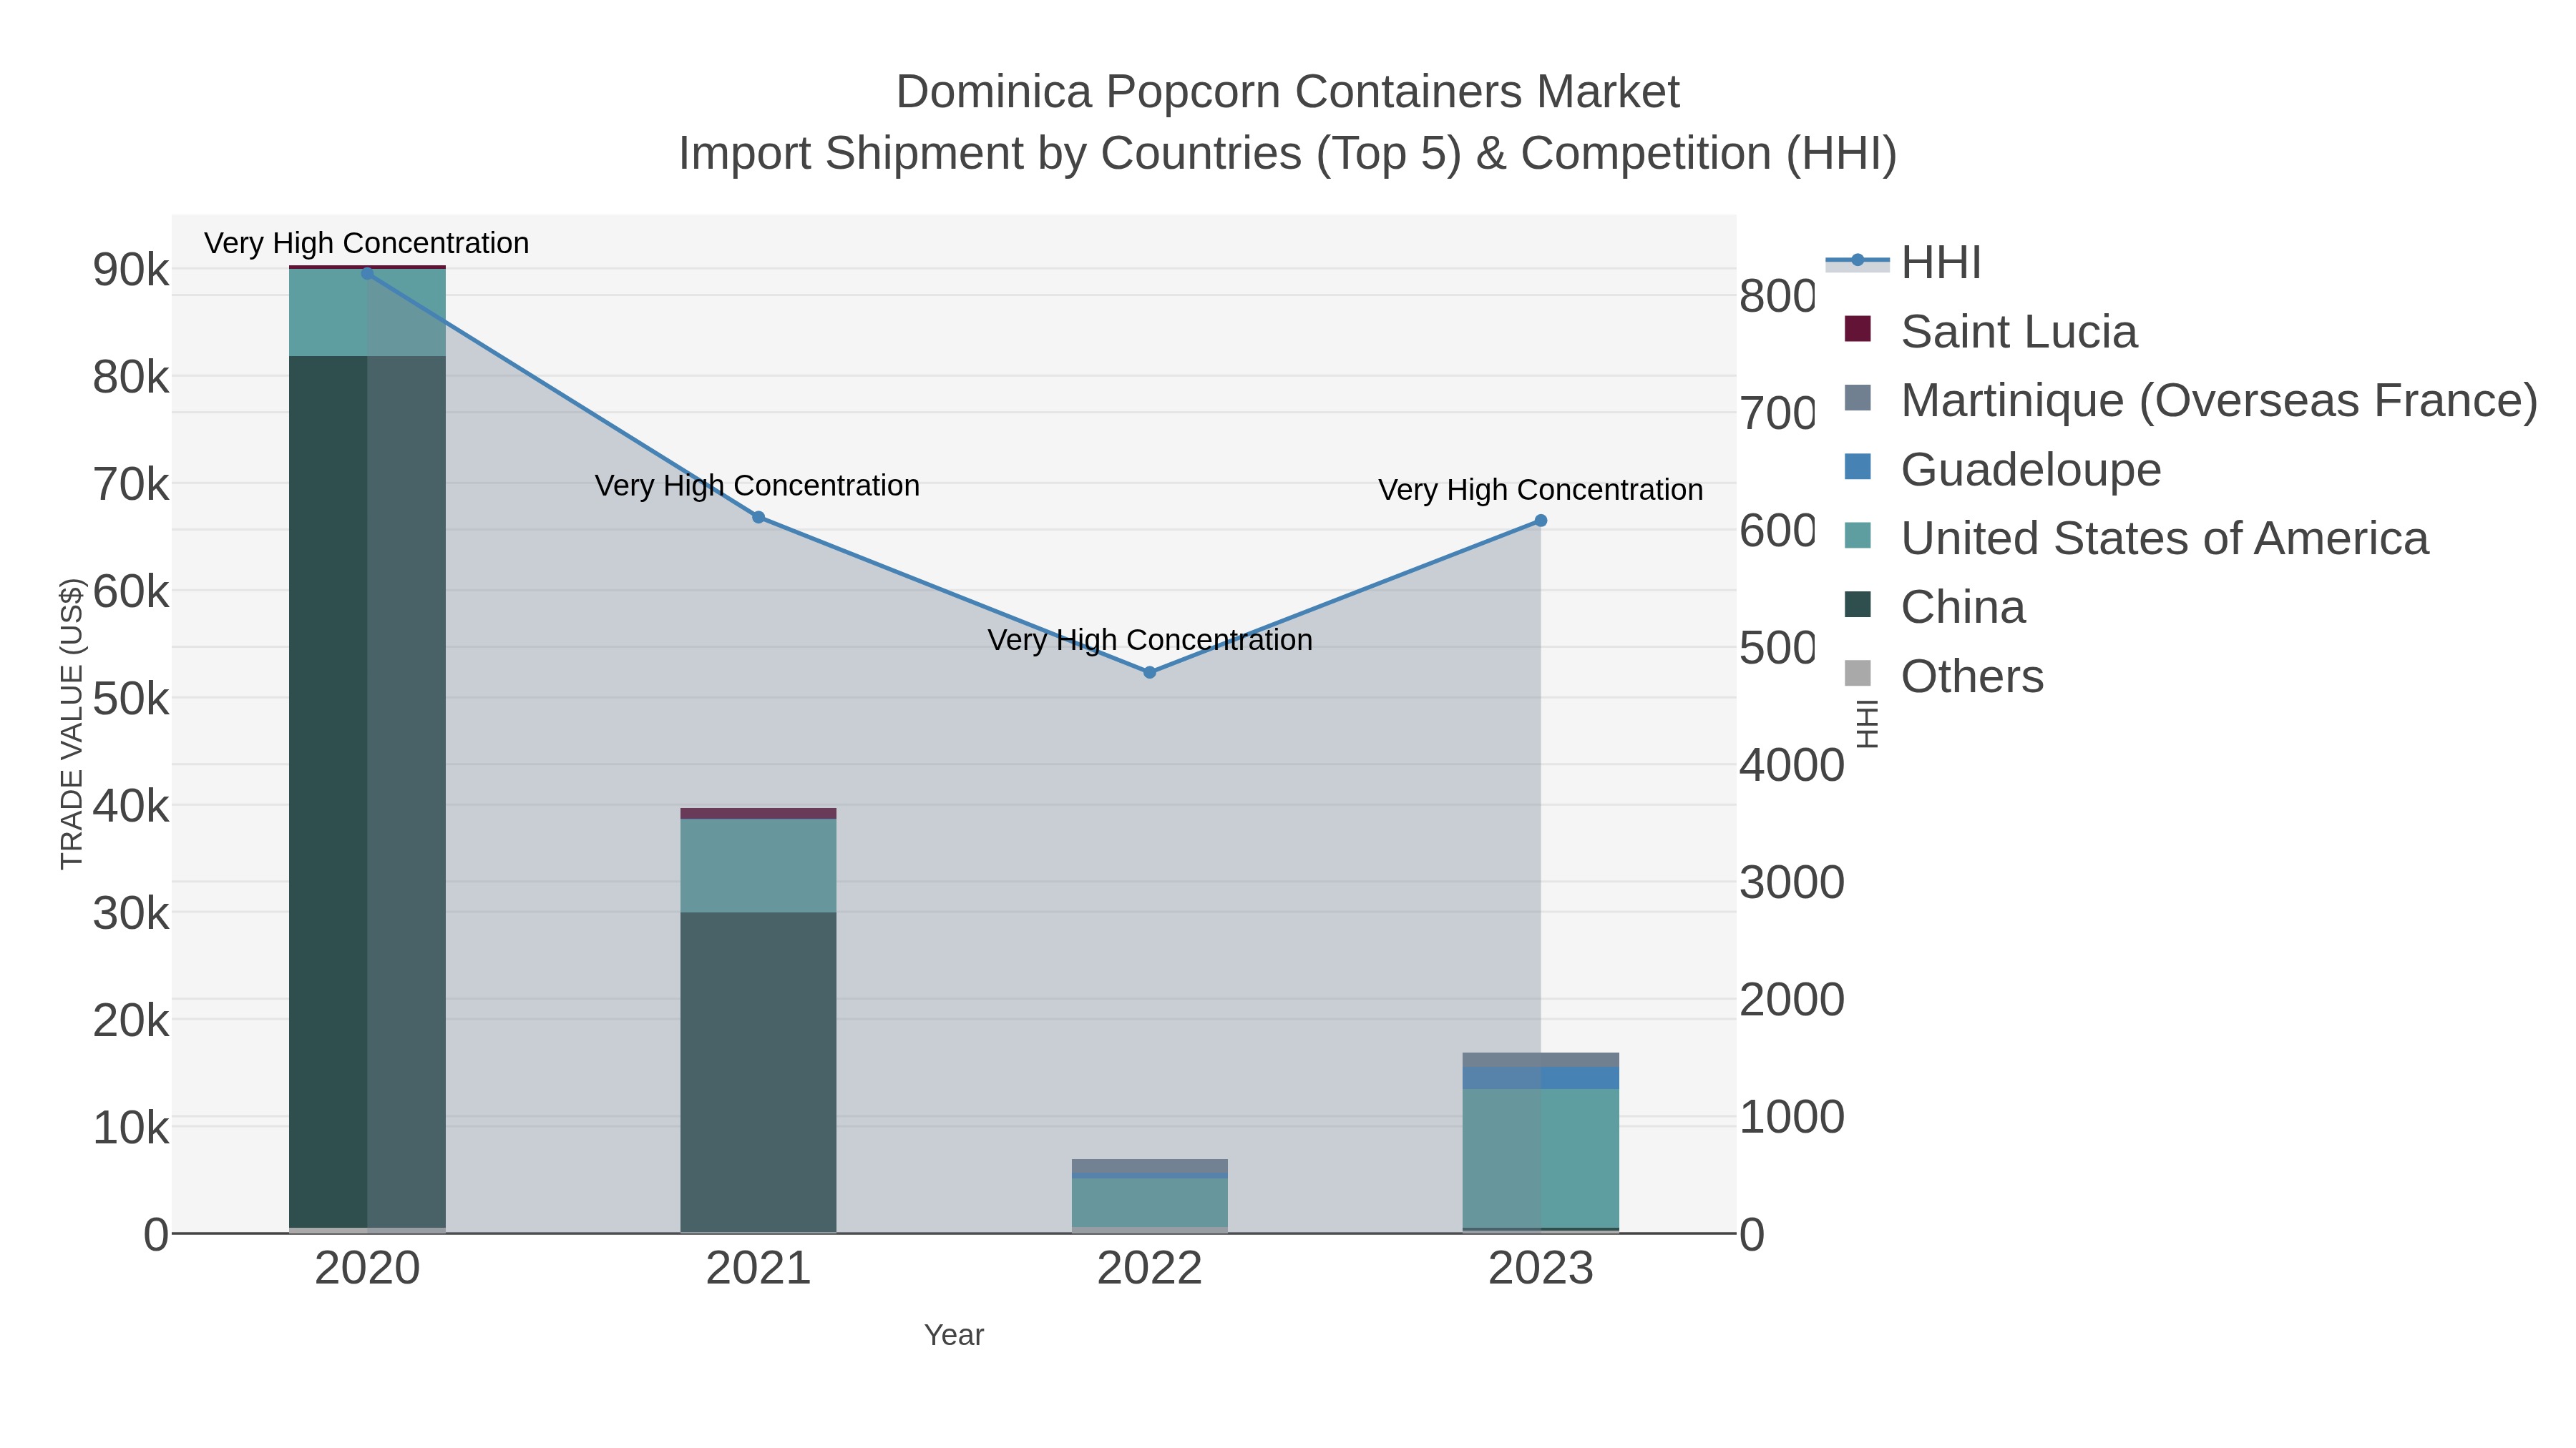The image size is (2576, 1448).
Task: Click the 2023 HHI data point marker
Action: [x=1541, y=521]
